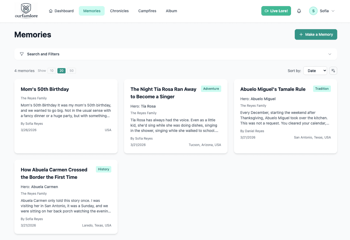This screenshot has width=350, height=240.
Task: Click the Dashboard home icon
Action: pyautogui.click(x=51, y=11)
